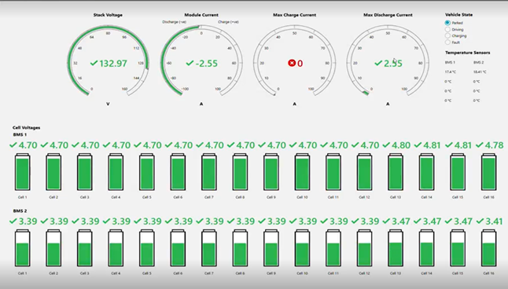
Task: Click the 3.41 voltage above BMS 2 Cell 16
Action: coord(494,221)
